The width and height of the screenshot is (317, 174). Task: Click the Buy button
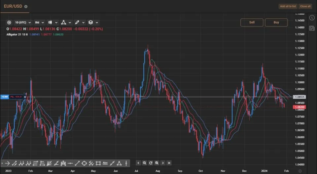[276, 22]
